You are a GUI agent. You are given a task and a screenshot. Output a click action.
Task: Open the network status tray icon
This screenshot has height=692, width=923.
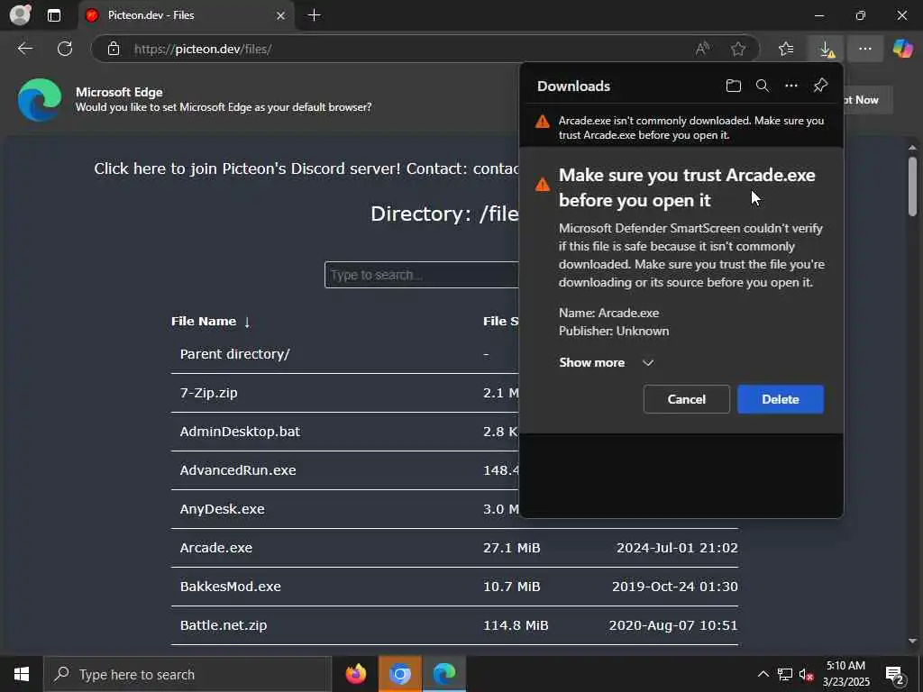[784, 674]
